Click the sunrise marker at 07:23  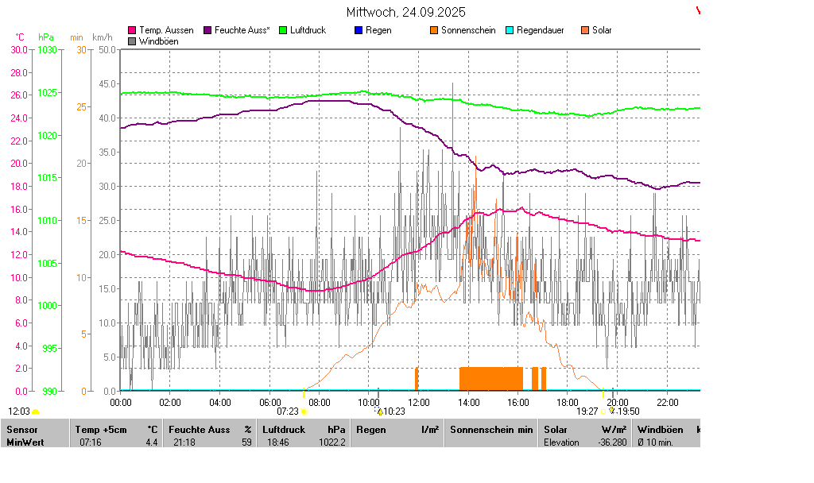click(304, 412)
